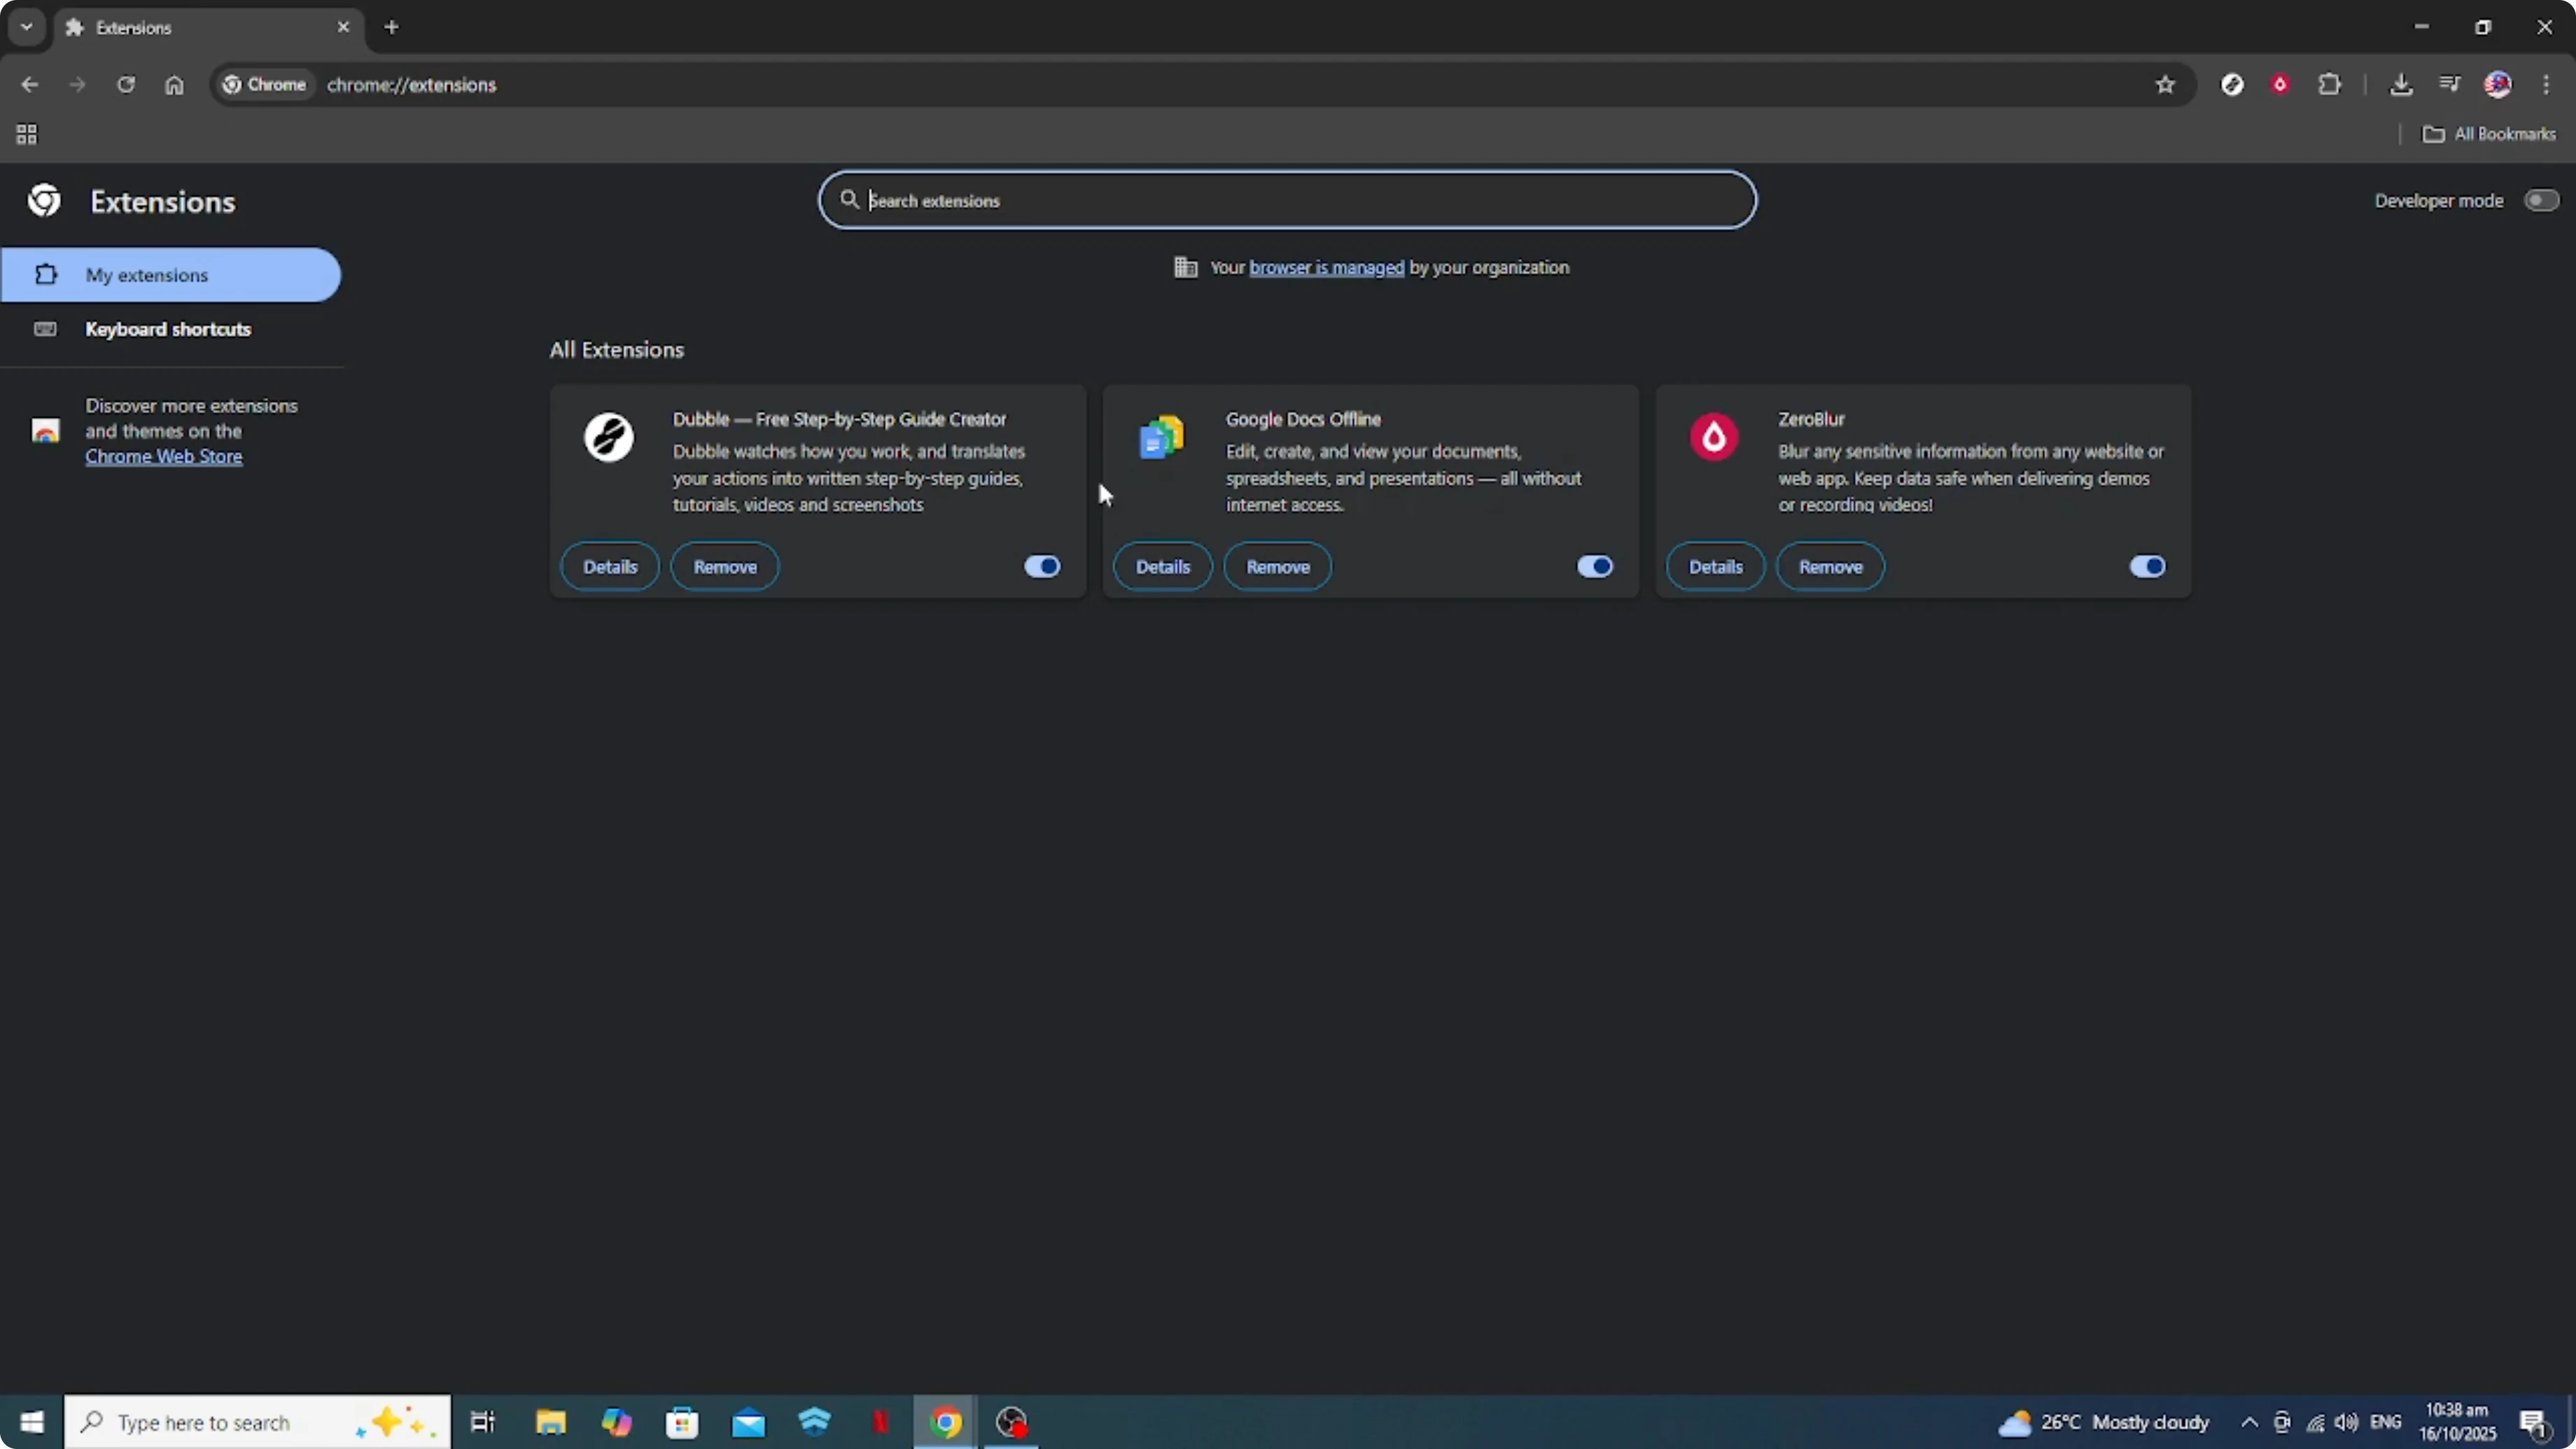The height and width of the screenshot is (1449, 2576).
Task: Launch OBS Studio from the taskbar
Action: tap(1012, 1422)
